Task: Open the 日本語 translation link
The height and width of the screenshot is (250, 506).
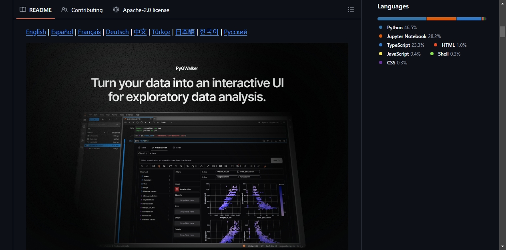Action: (x=185, y=32)
